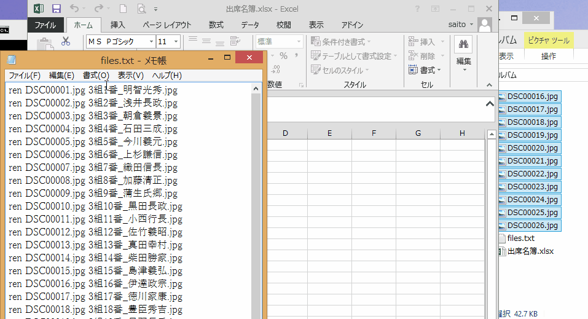This screenshot has width=588, height=319.
Task: Click line with 織田信長.jpg in Notepad
Action: click(x=93, y=167)
